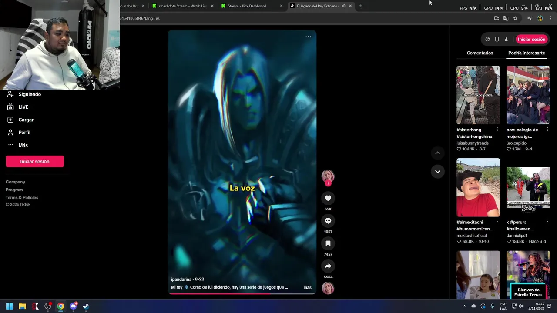The image size is (557, 313).
Task: Mute the TikTok tab audio icon
Action: (x=343, y=6)
